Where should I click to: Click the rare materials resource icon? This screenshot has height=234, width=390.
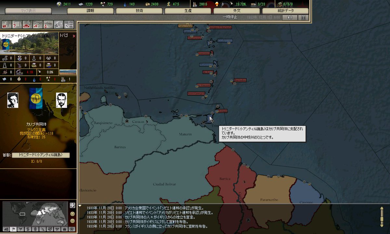coord(103,4)
